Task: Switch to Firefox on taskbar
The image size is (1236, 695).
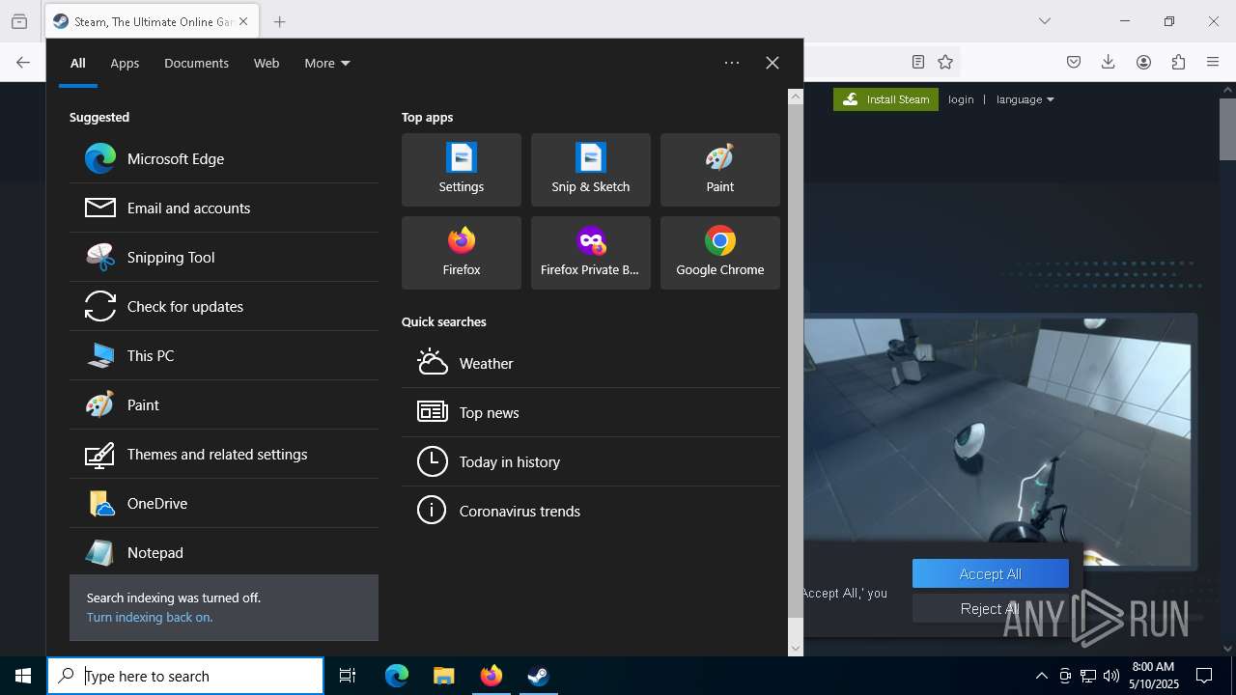Action: (491, 676)
